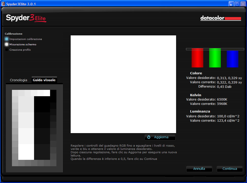Click the Calibrazione heading

coord(13,34)
